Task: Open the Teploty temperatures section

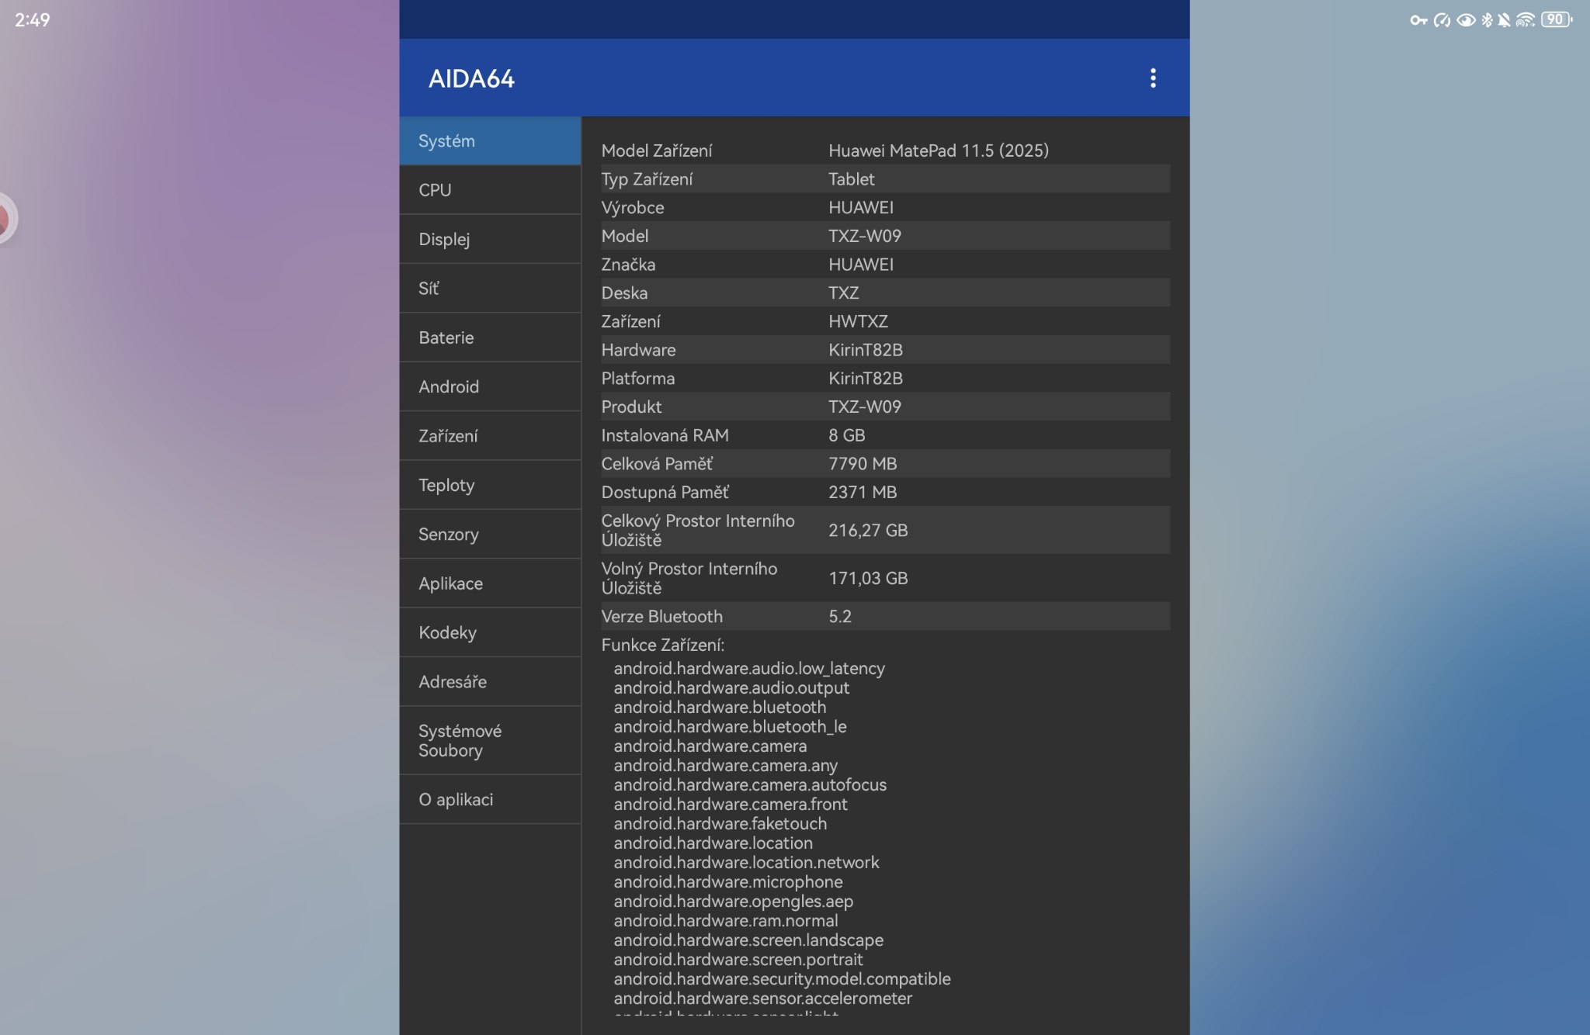Action: coord(490,485)
